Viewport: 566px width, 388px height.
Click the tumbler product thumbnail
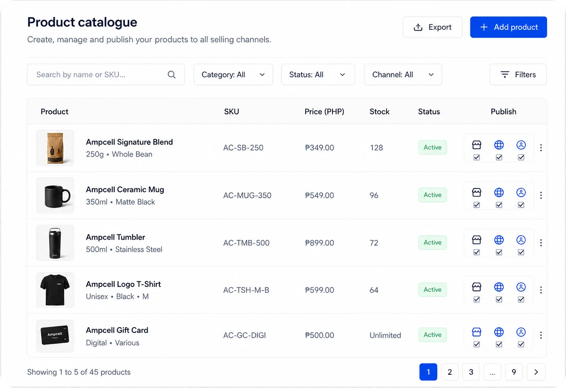55,243
